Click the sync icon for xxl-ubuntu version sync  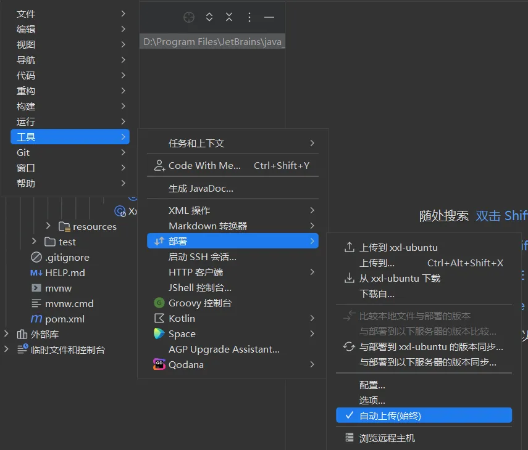click(349, 346)
